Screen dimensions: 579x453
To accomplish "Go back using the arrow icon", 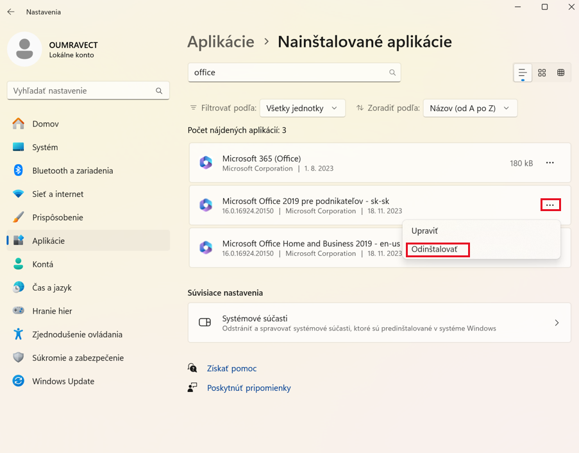I will [x=11, y=12].
